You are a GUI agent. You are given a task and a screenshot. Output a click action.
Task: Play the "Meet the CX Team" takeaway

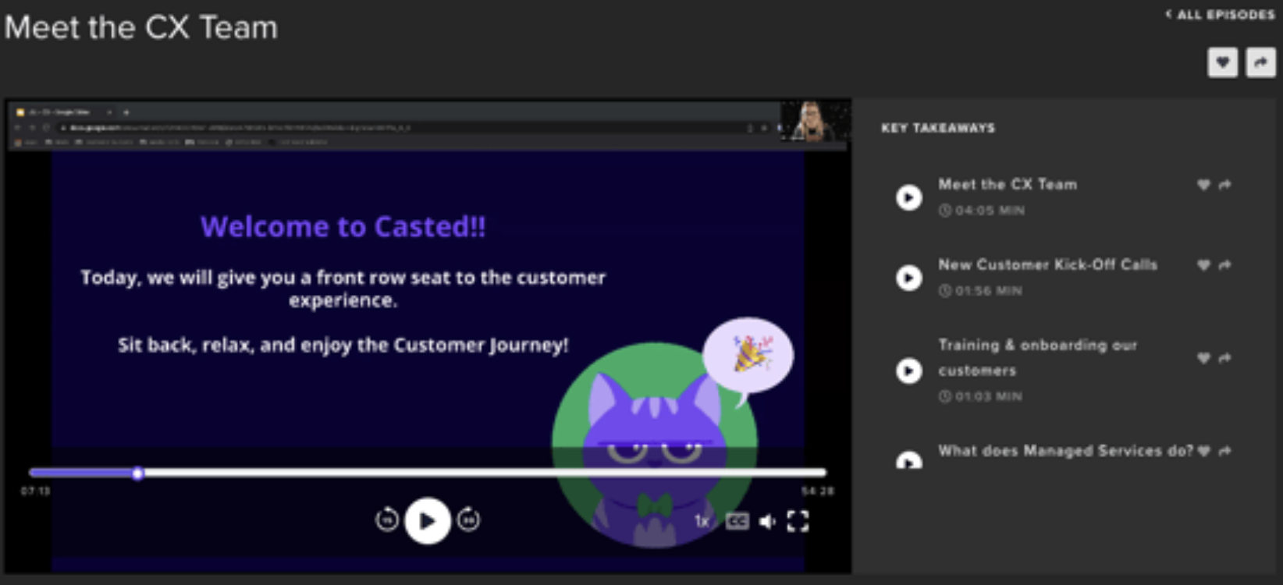(908, 197)
